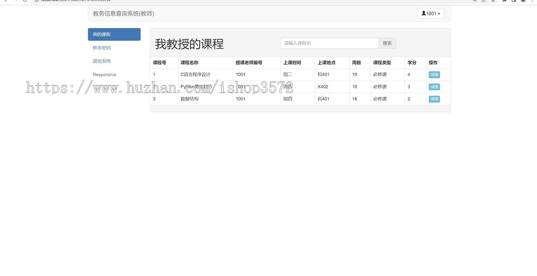Click the 我教授的课程 page heading
537x276 pixels.
189,44
